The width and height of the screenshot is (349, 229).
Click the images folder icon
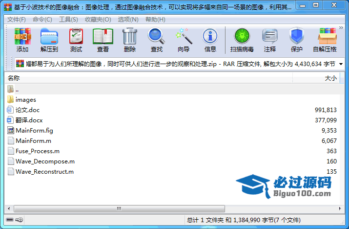(x=10, y=99)
